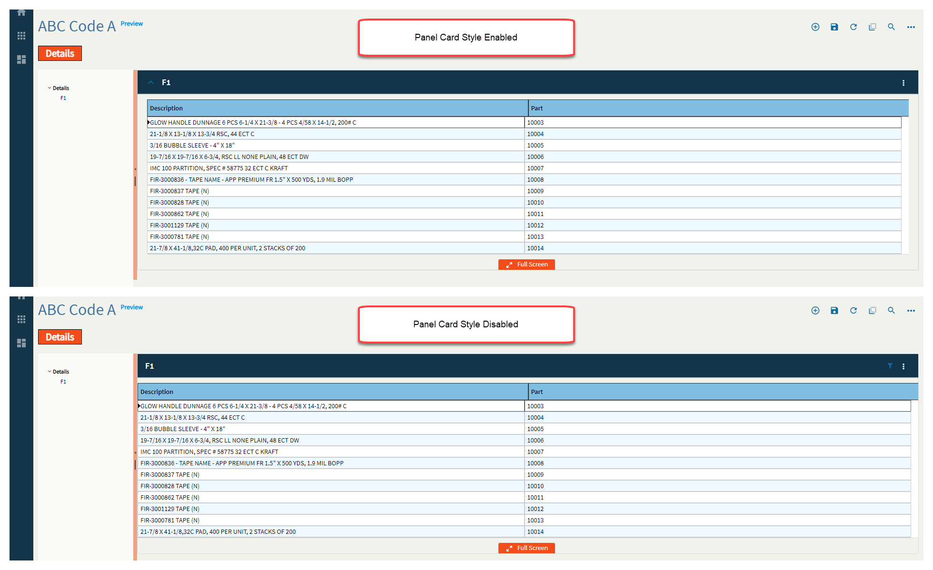Click the F1 title in bottom panel header
Viewport: 933px width, 570px height.
coord(149,366)
